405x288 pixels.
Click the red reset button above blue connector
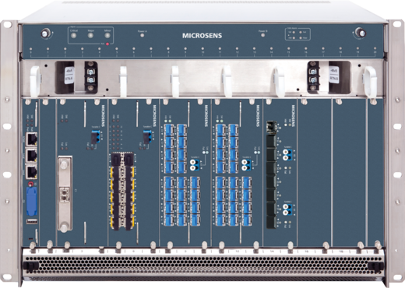[31, 184]
